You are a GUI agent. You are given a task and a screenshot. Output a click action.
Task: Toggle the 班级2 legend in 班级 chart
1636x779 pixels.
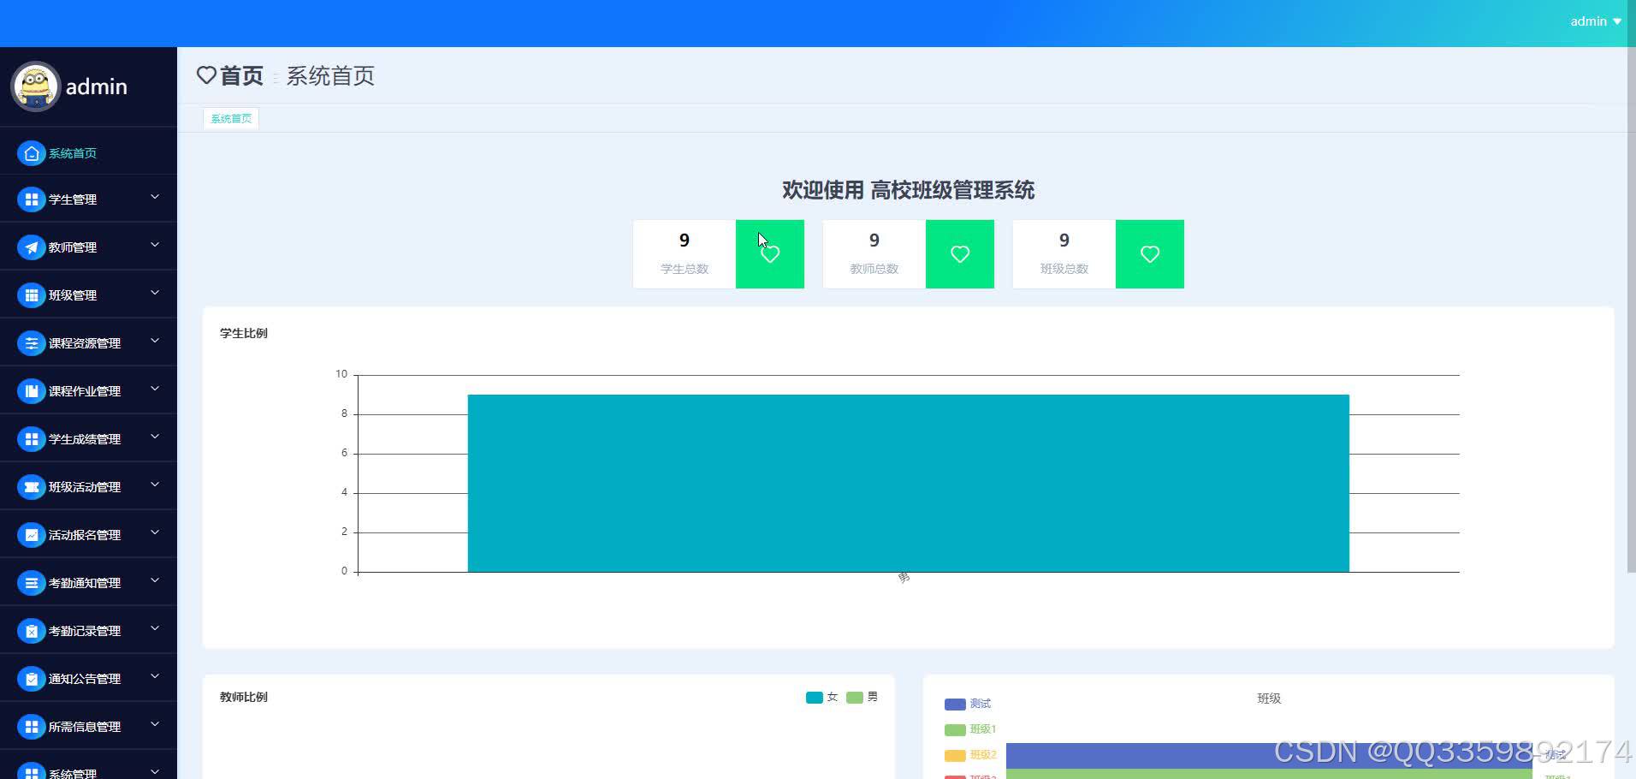click(x=970, y=755)
